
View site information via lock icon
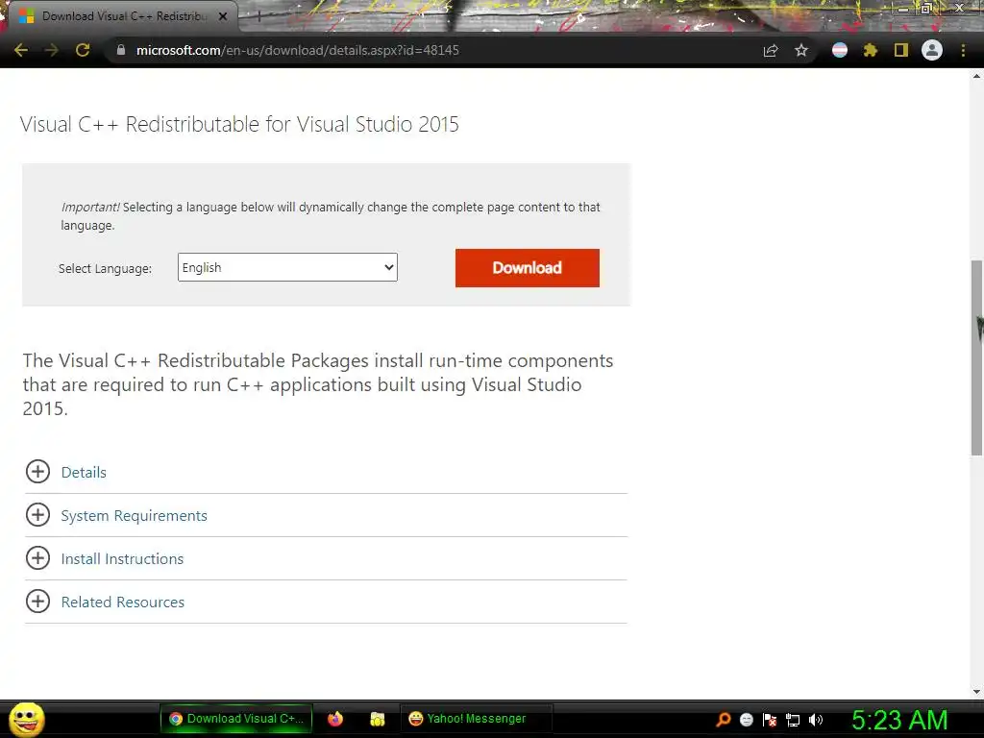pyautogui.click(x=121, y=50)
